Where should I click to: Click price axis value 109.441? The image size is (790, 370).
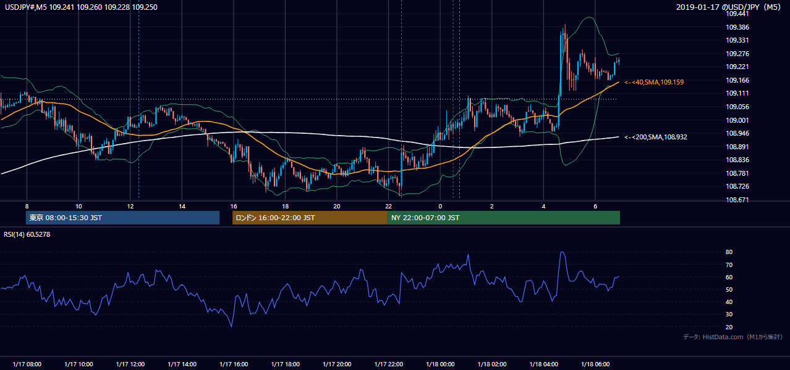click(x=737, y=14)
